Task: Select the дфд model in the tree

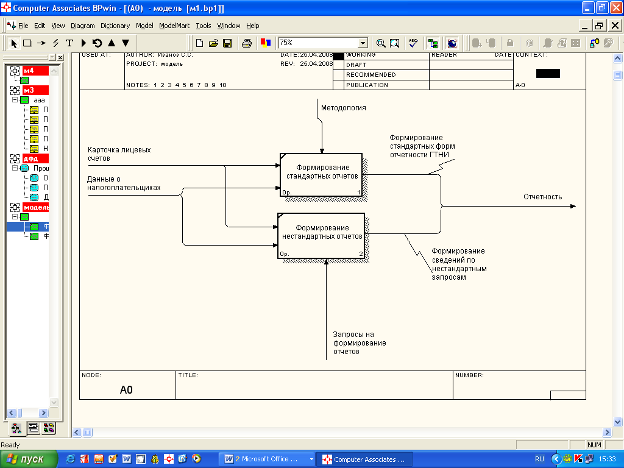Action: pyautogui.click(x=35, y=158)
